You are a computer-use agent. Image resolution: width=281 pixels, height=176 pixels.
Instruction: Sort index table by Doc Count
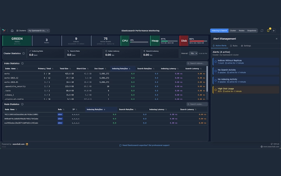[100, 69]
